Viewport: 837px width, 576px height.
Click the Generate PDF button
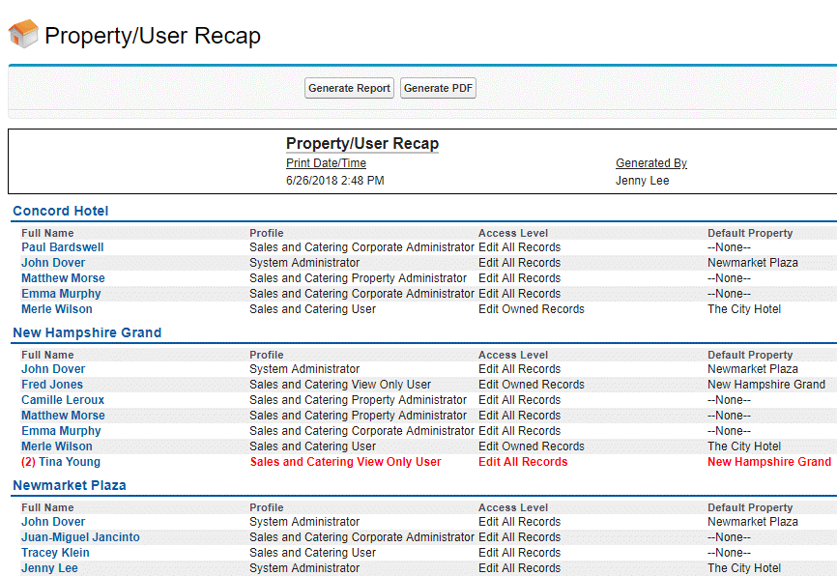[x=439, y=88]
